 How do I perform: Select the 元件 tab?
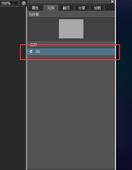[51, 8]
